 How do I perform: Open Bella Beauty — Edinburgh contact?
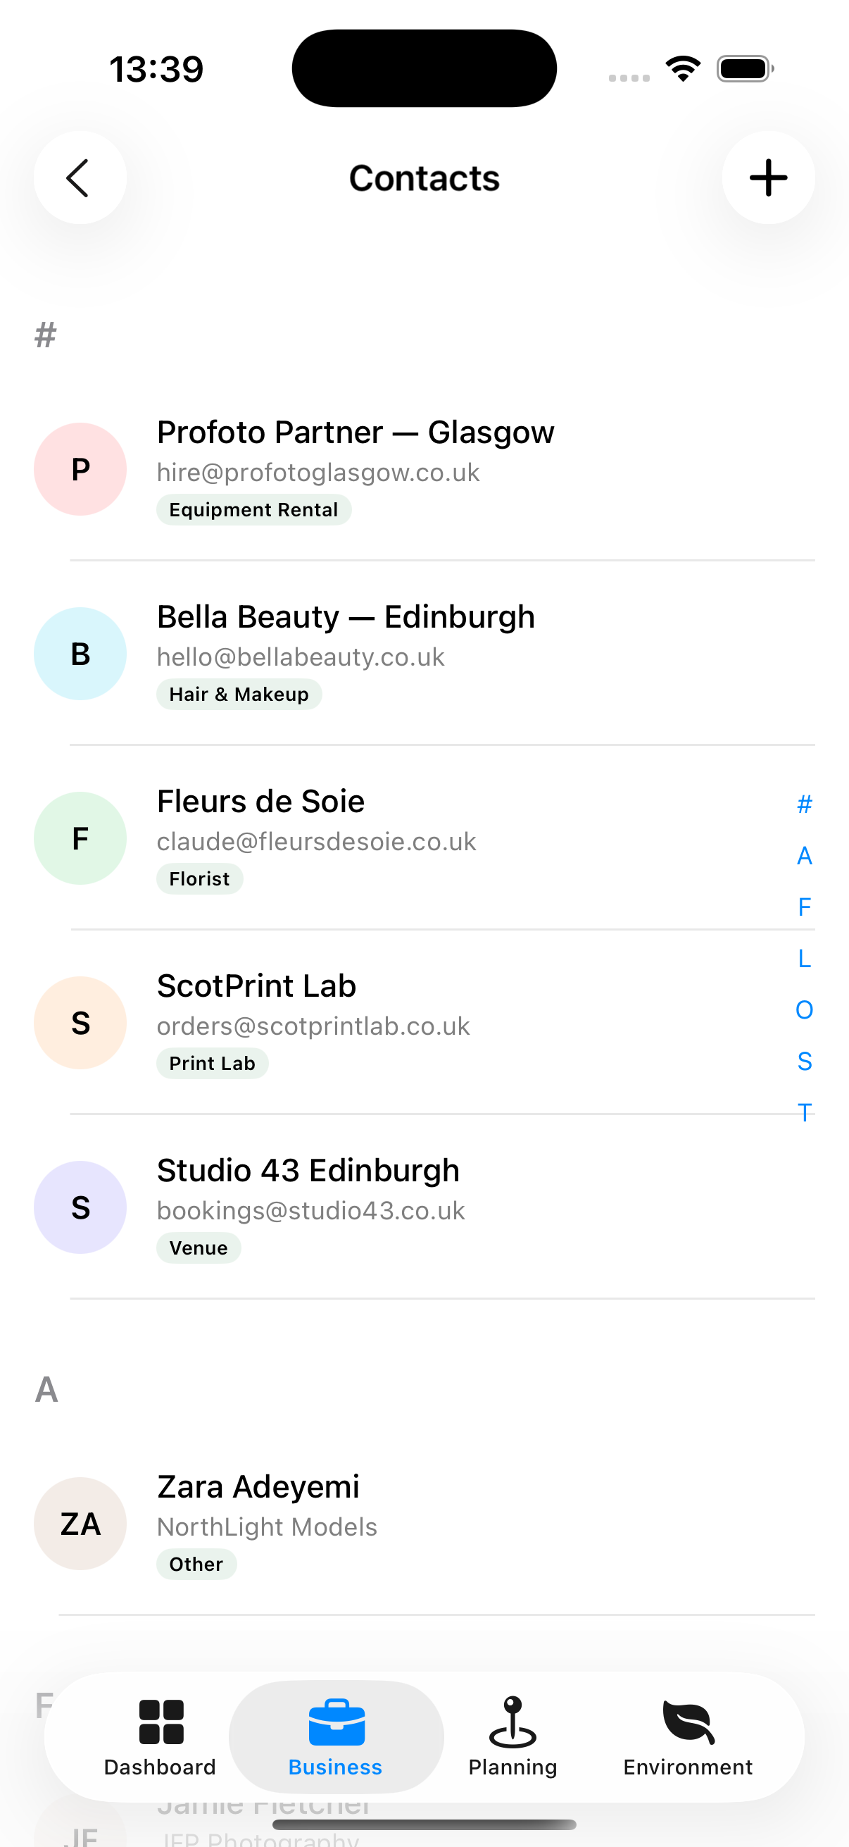click(424, 653)
